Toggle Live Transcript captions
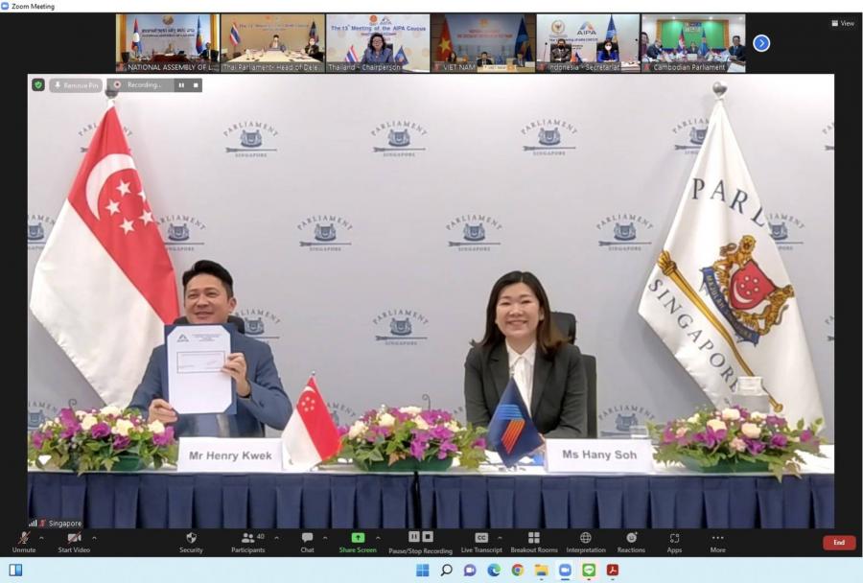Screen dimensions: 863x583 coord(481,542)
